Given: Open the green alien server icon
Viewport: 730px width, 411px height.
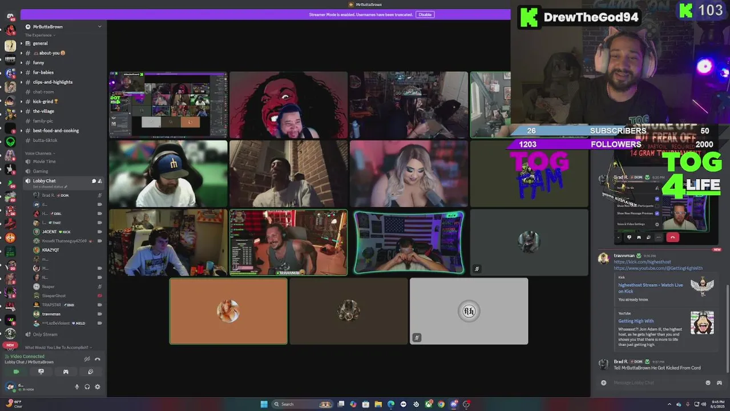Looking at the screenshot, I should coord(10,142).
